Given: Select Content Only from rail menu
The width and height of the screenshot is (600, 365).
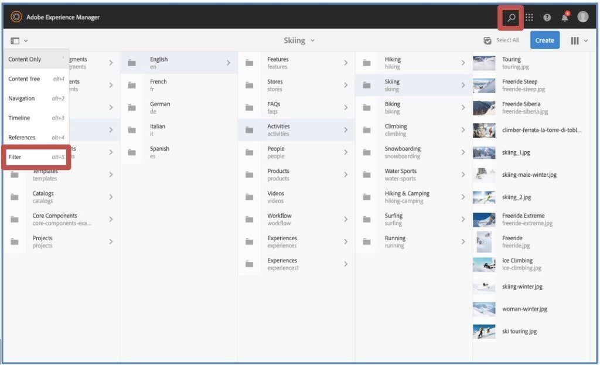Looking at the screenshot, I should [37, 59].
